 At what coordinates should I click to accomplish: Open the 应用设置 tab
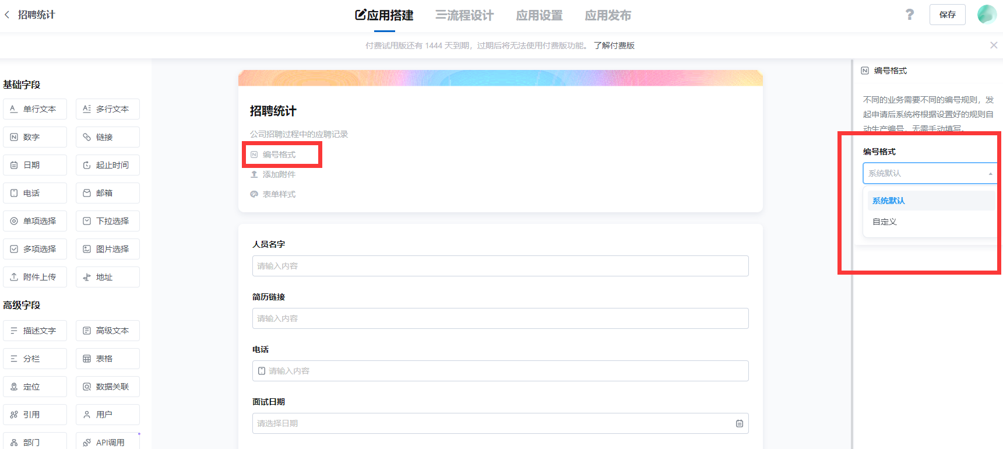[x=539, y=15]
